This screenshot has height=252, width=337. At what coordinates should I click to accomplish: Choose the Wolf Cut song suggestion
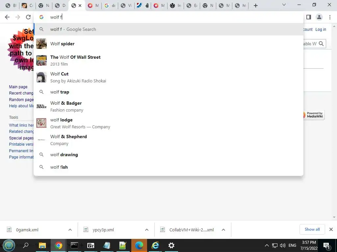169,77
